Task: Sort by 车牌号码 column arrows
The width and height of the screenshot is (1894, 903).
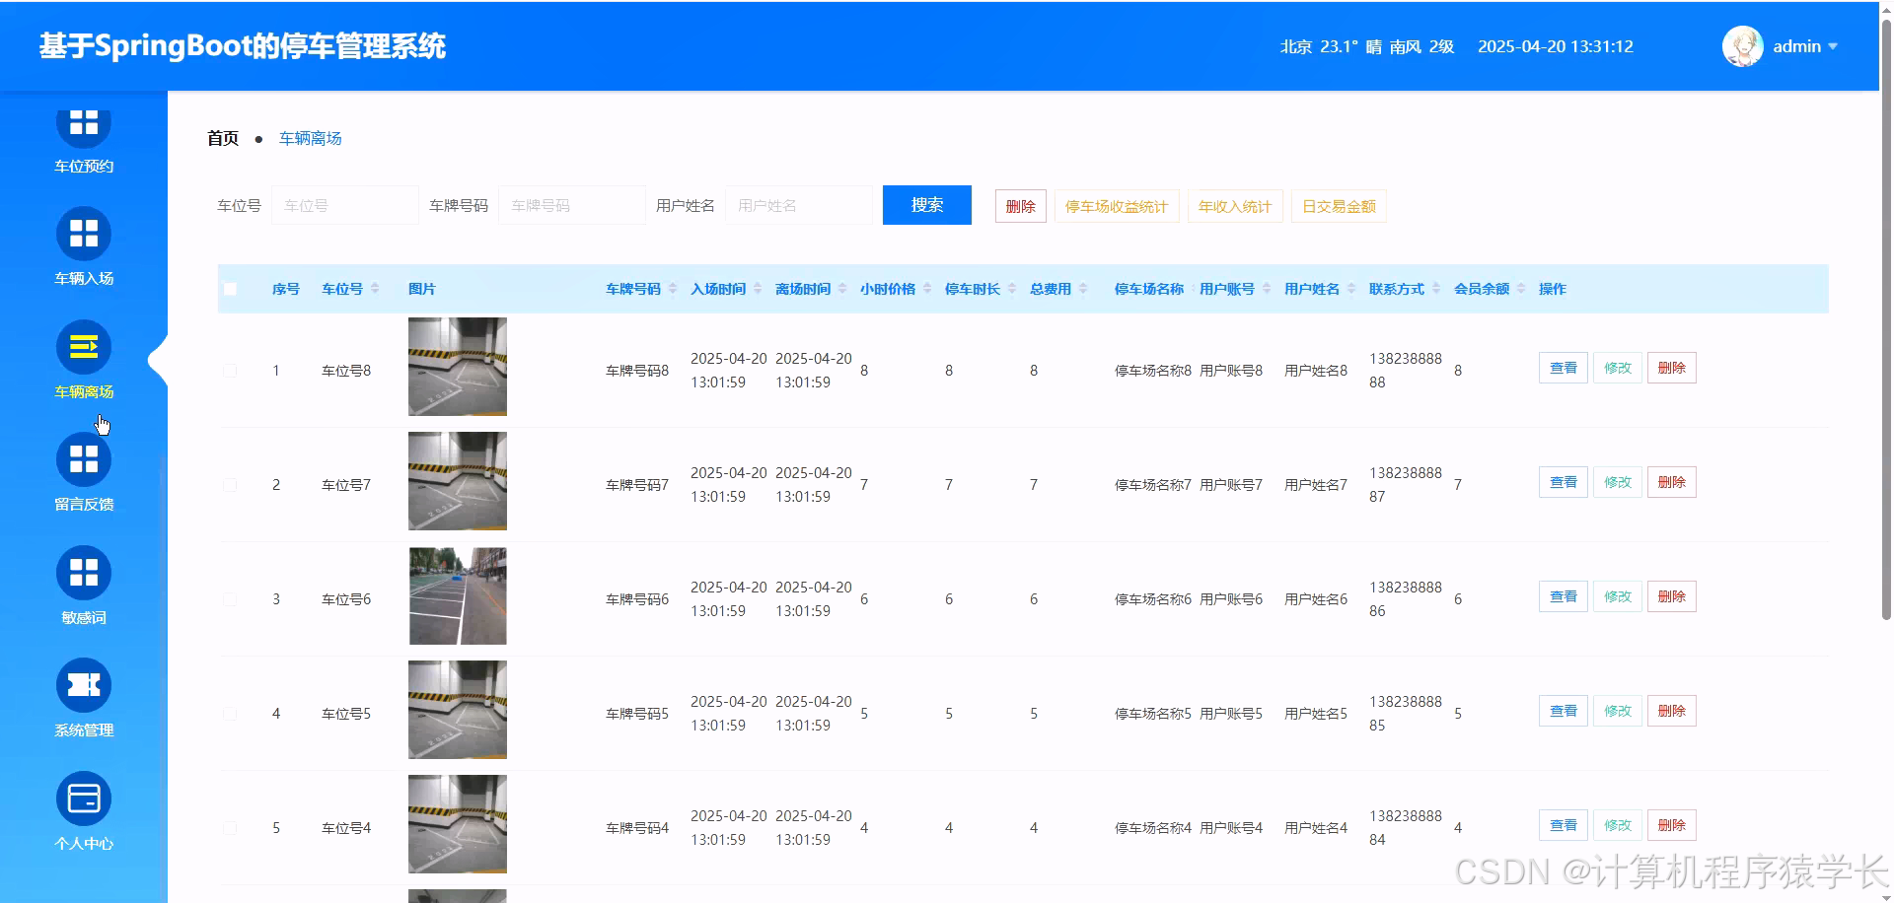Action: tap(673, 289)
